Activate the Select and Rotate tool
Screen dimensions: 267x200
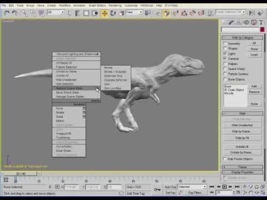113,13
